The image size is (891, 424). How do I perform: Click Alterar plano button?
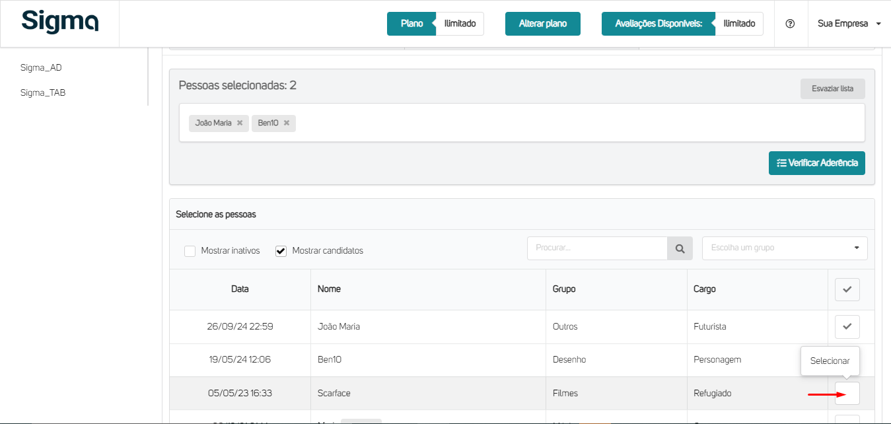point(542,24)
